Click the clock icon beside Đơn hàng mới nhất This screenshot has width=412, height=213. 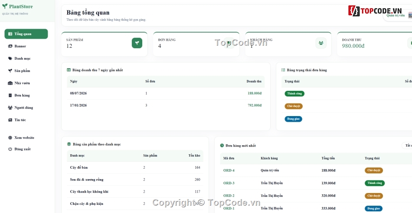pyautogui.click(x=222, y=145)
